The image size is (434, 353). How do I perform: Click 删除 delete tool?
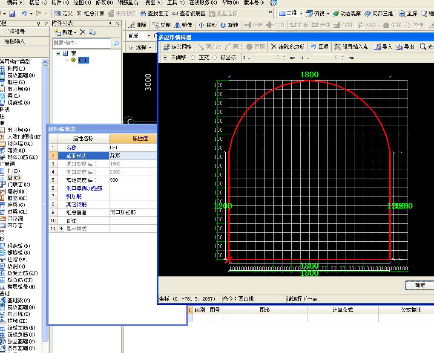(138, 25)
